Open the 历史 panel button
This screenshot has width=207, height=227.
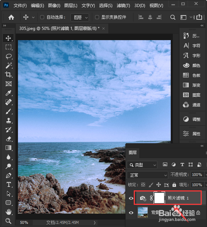coord(192,36)
